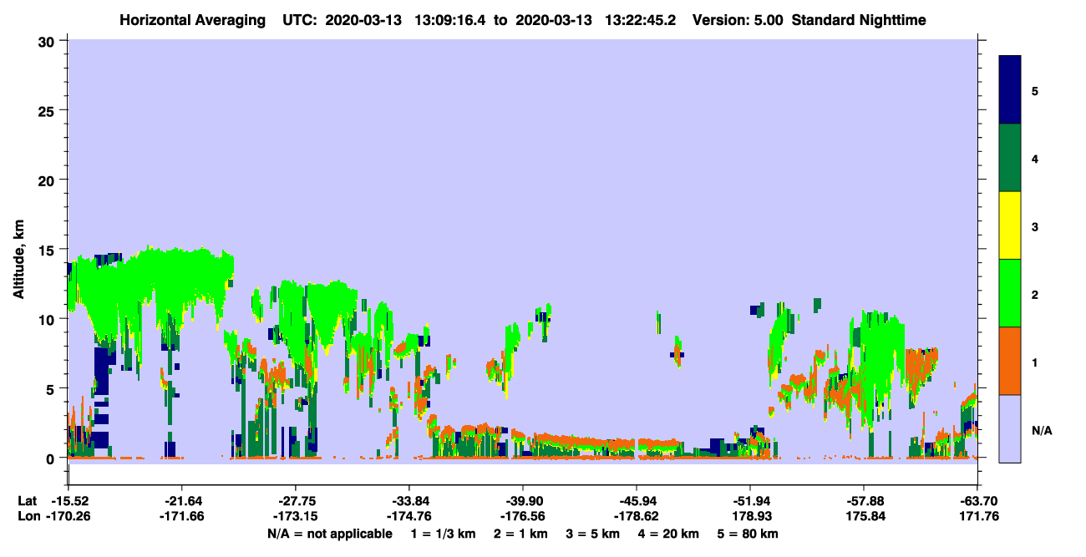Click the lavender N/A color bar segment
The width and height of the screenshot is (1086, 557).
click(1010, 428)
